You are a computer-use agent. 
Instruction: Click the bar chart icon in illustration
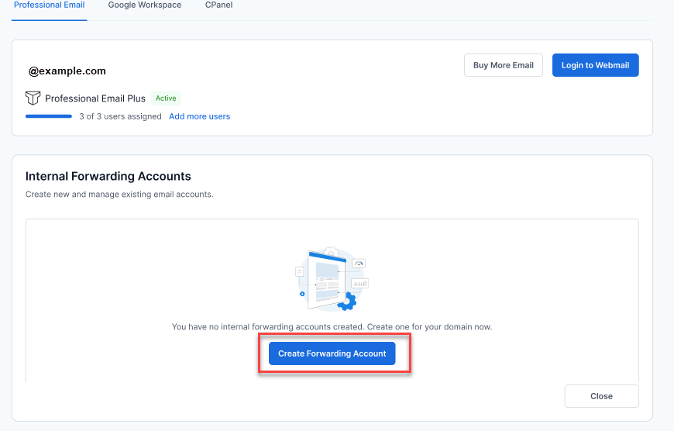coord(360,283)
